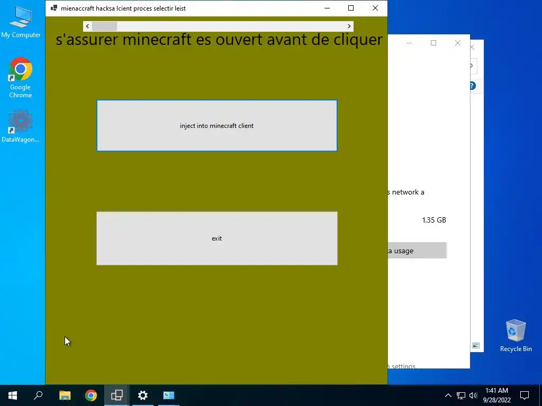The width and height of the screenshot is (542, 406).
Task: Click the volume speaker tray icon
Action: (473, 395)
